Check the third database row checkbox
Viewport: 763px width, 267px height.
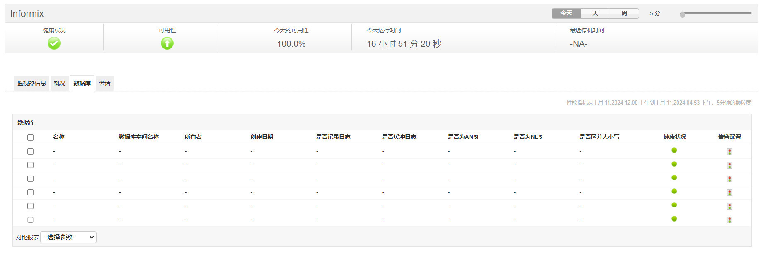[x=30, y=179]
